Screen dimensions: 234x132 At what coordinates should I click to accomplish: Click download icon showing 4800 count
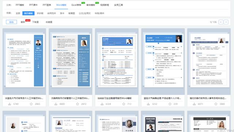(56, 104)
